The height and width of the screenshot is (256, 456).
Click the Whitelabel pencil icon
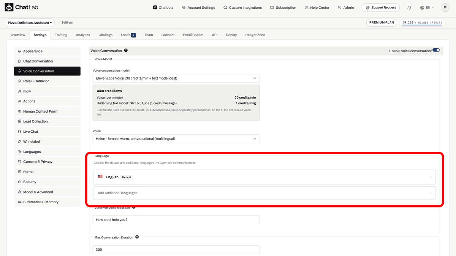tap(19, 141)
